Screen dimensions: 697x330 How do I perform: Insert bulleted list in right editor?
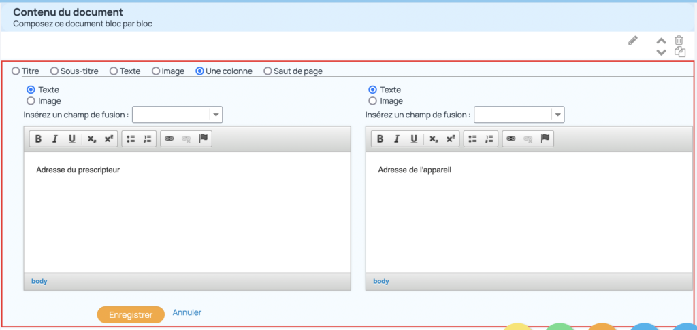pyautogui.click(x=472, y=139)
